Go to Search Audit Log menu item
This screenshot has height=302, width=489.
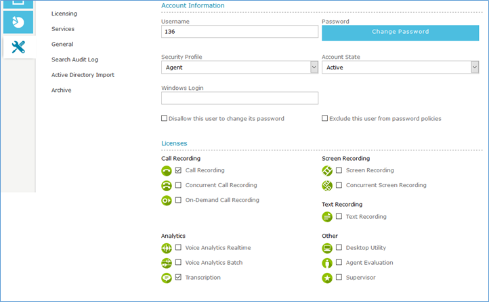(75, 59)
